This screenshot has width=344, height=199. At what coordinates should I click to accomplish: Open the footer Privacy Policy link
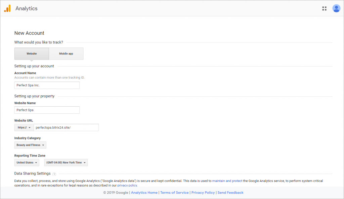pos(203,192)
